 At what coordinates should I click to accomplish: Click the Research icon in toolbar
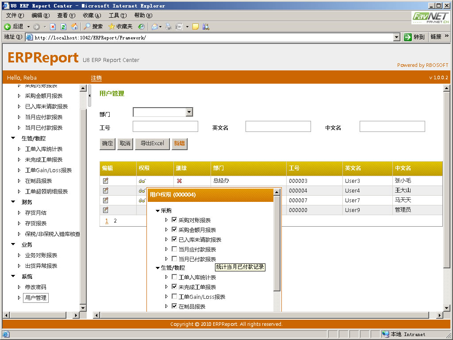pyautogui.click(x=206, y=27)
